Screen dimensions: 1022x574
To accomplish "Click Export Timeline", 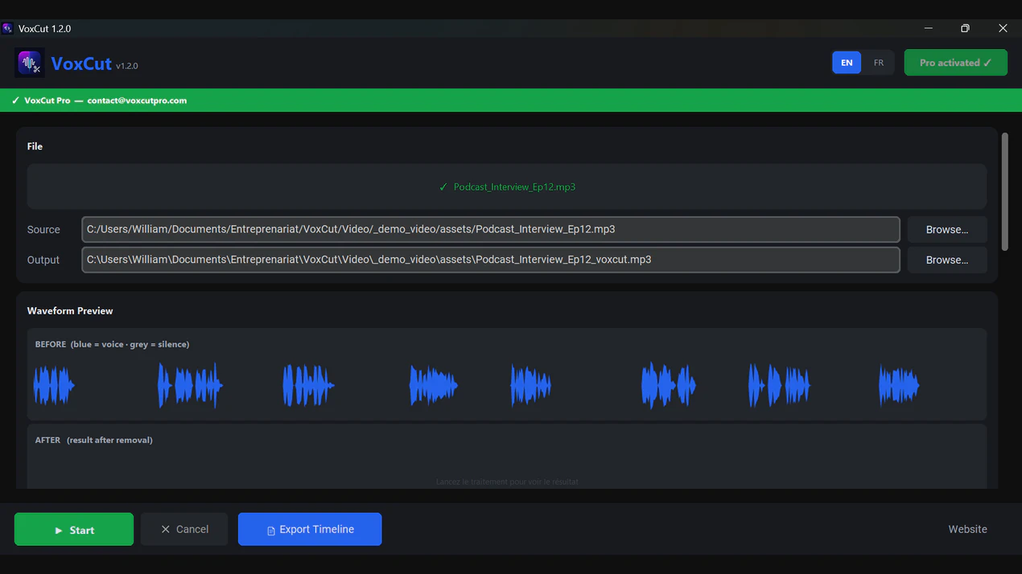I will click(x=310, y=529).
